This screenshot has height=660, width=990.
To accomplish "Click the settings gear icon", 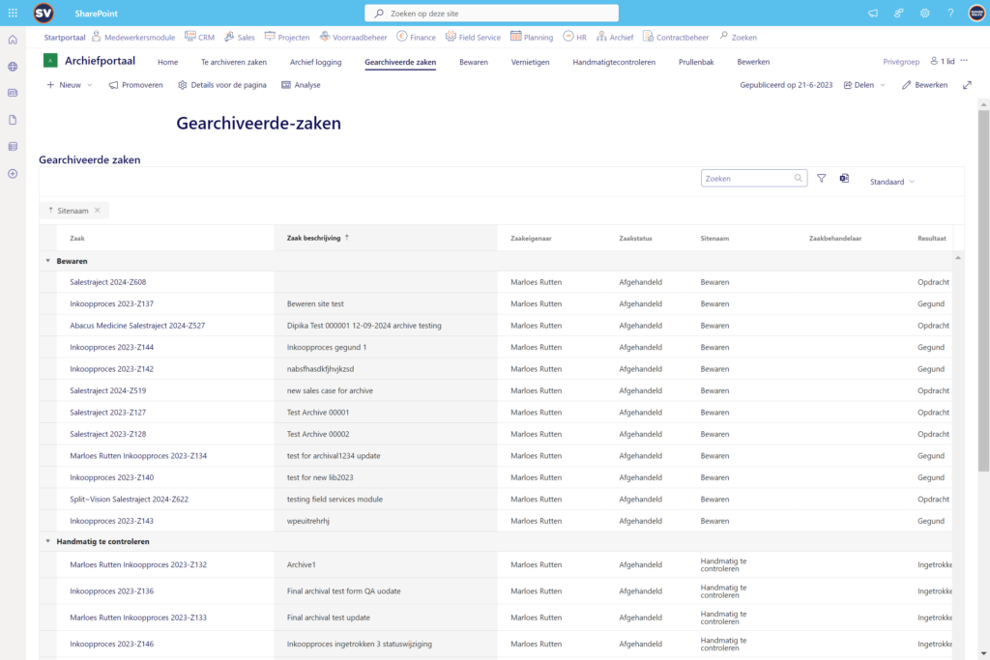I will 924,14.
